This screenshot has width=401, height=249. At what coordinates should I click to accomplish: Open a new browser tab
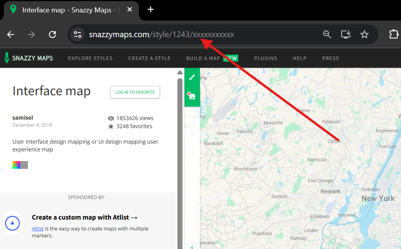coord(151,9)
